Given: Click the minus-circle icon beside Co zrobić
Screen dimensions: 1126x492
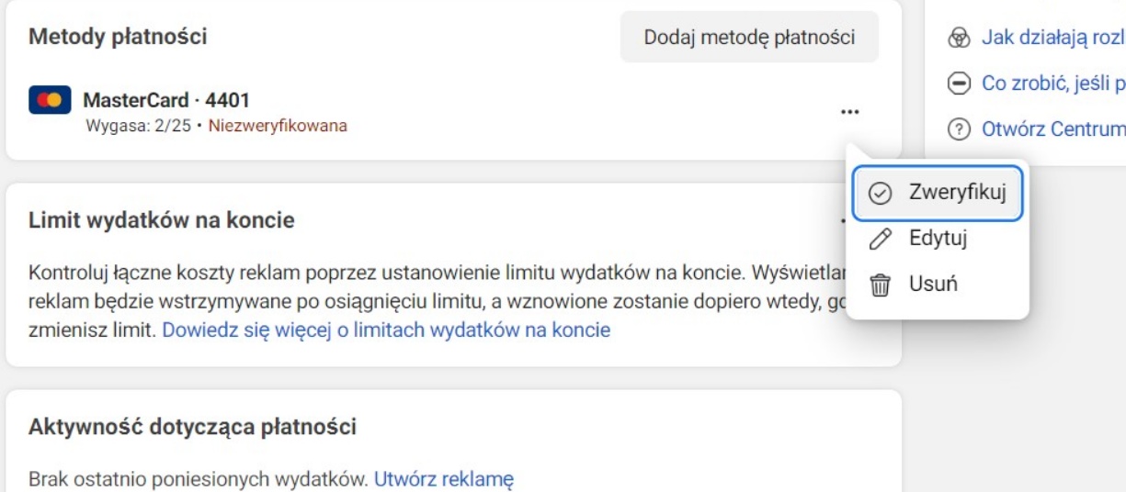Looking at the screenshot, I should [959, 84].
